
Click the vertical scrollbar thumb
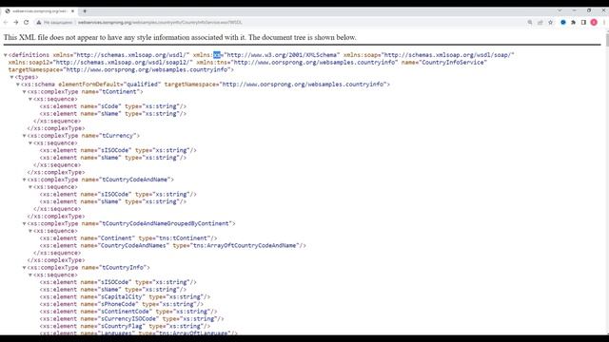pyautogui.click(x=607, y=39)
